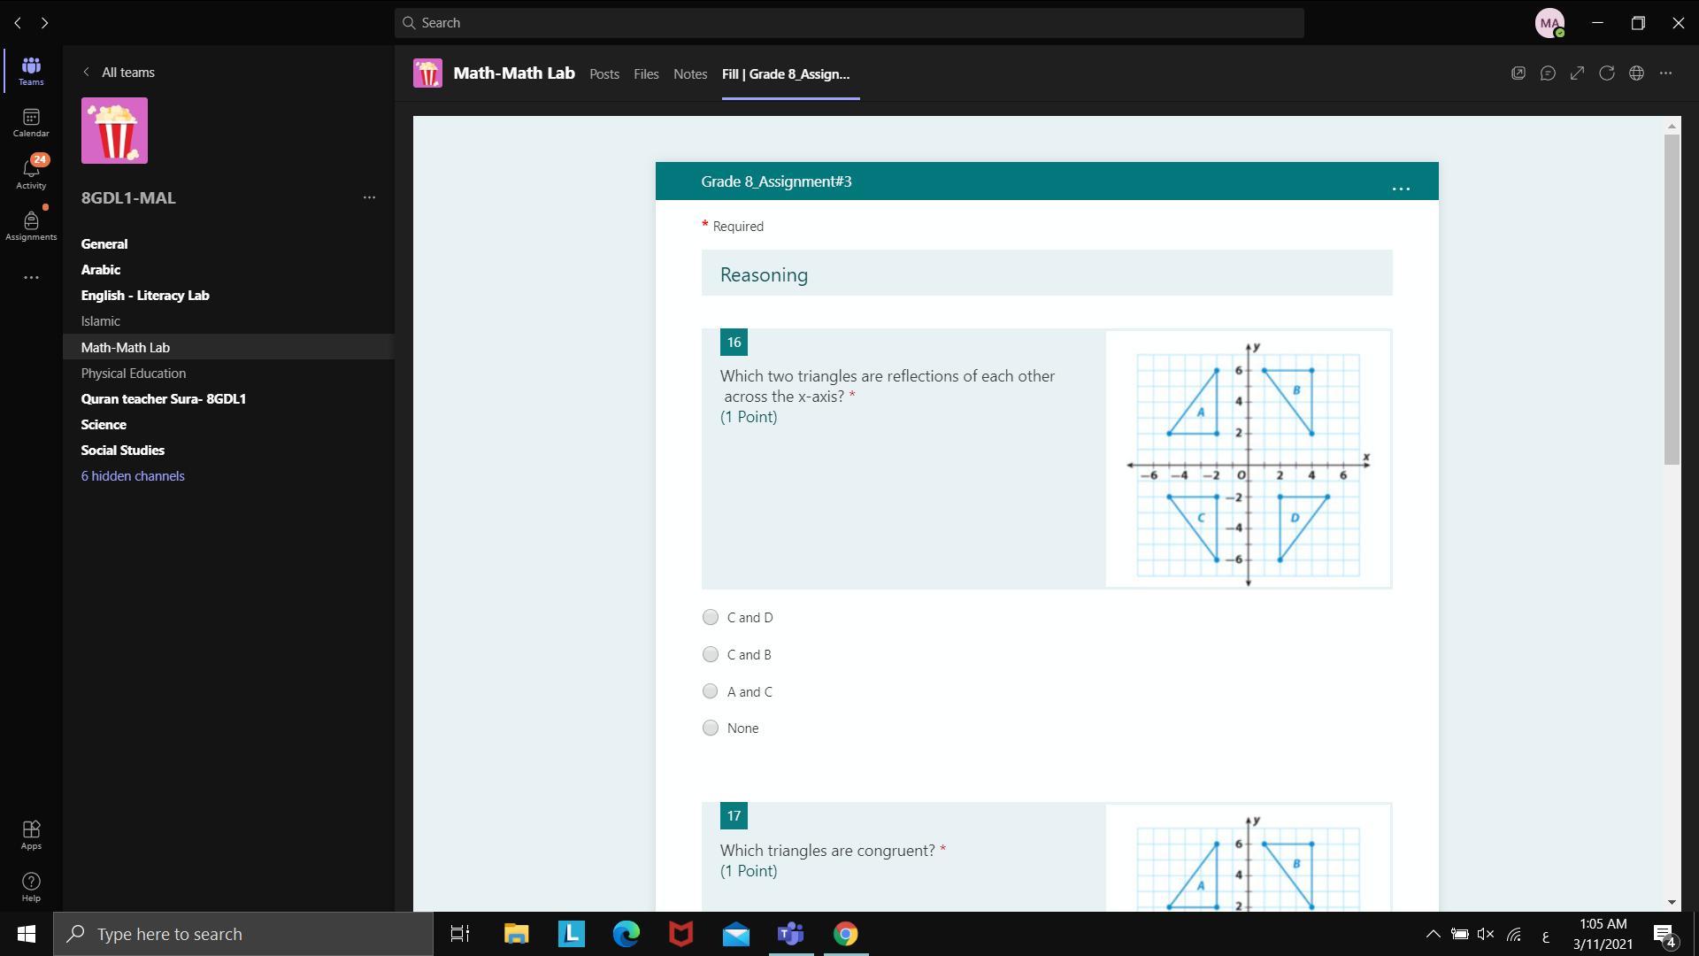Open Assignments in the left rail
1699x956 pixels.
pos(31,226)
